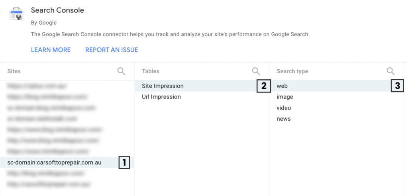Viewport: 408px width, 196px height.
Task: Click the REPORT AN ISSUE link
Action: pyautogui.click(x=112, y=50)
